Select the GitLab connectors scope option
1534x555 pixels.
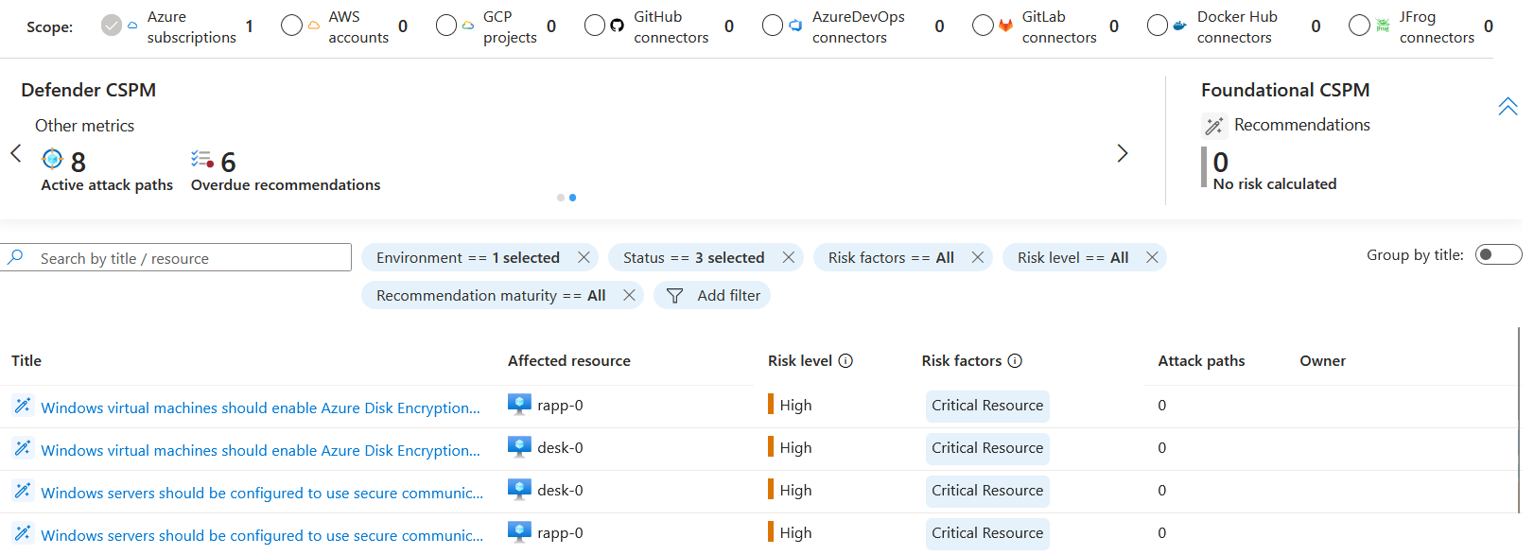coord(983,26)
